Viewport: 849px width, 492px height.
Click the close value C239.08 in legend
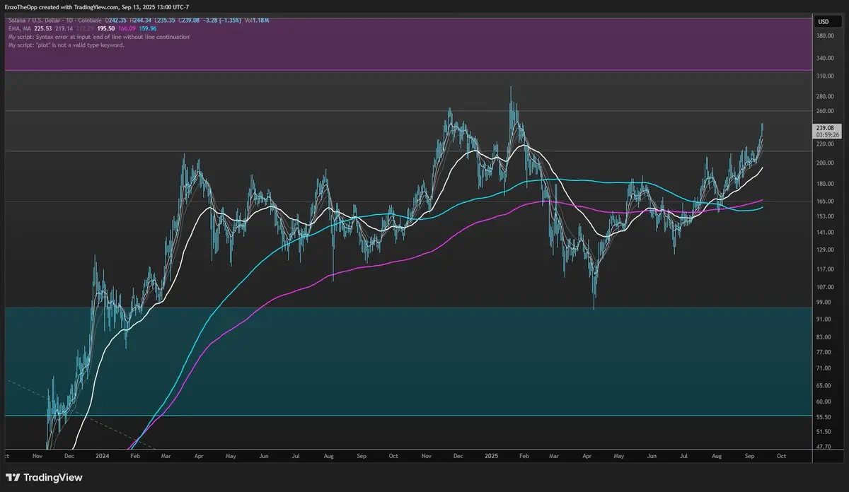(190, 20)
